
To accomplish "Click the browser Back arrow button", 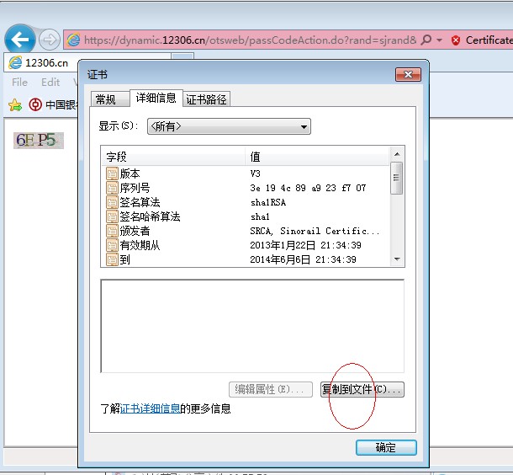I will click(20, 39).
